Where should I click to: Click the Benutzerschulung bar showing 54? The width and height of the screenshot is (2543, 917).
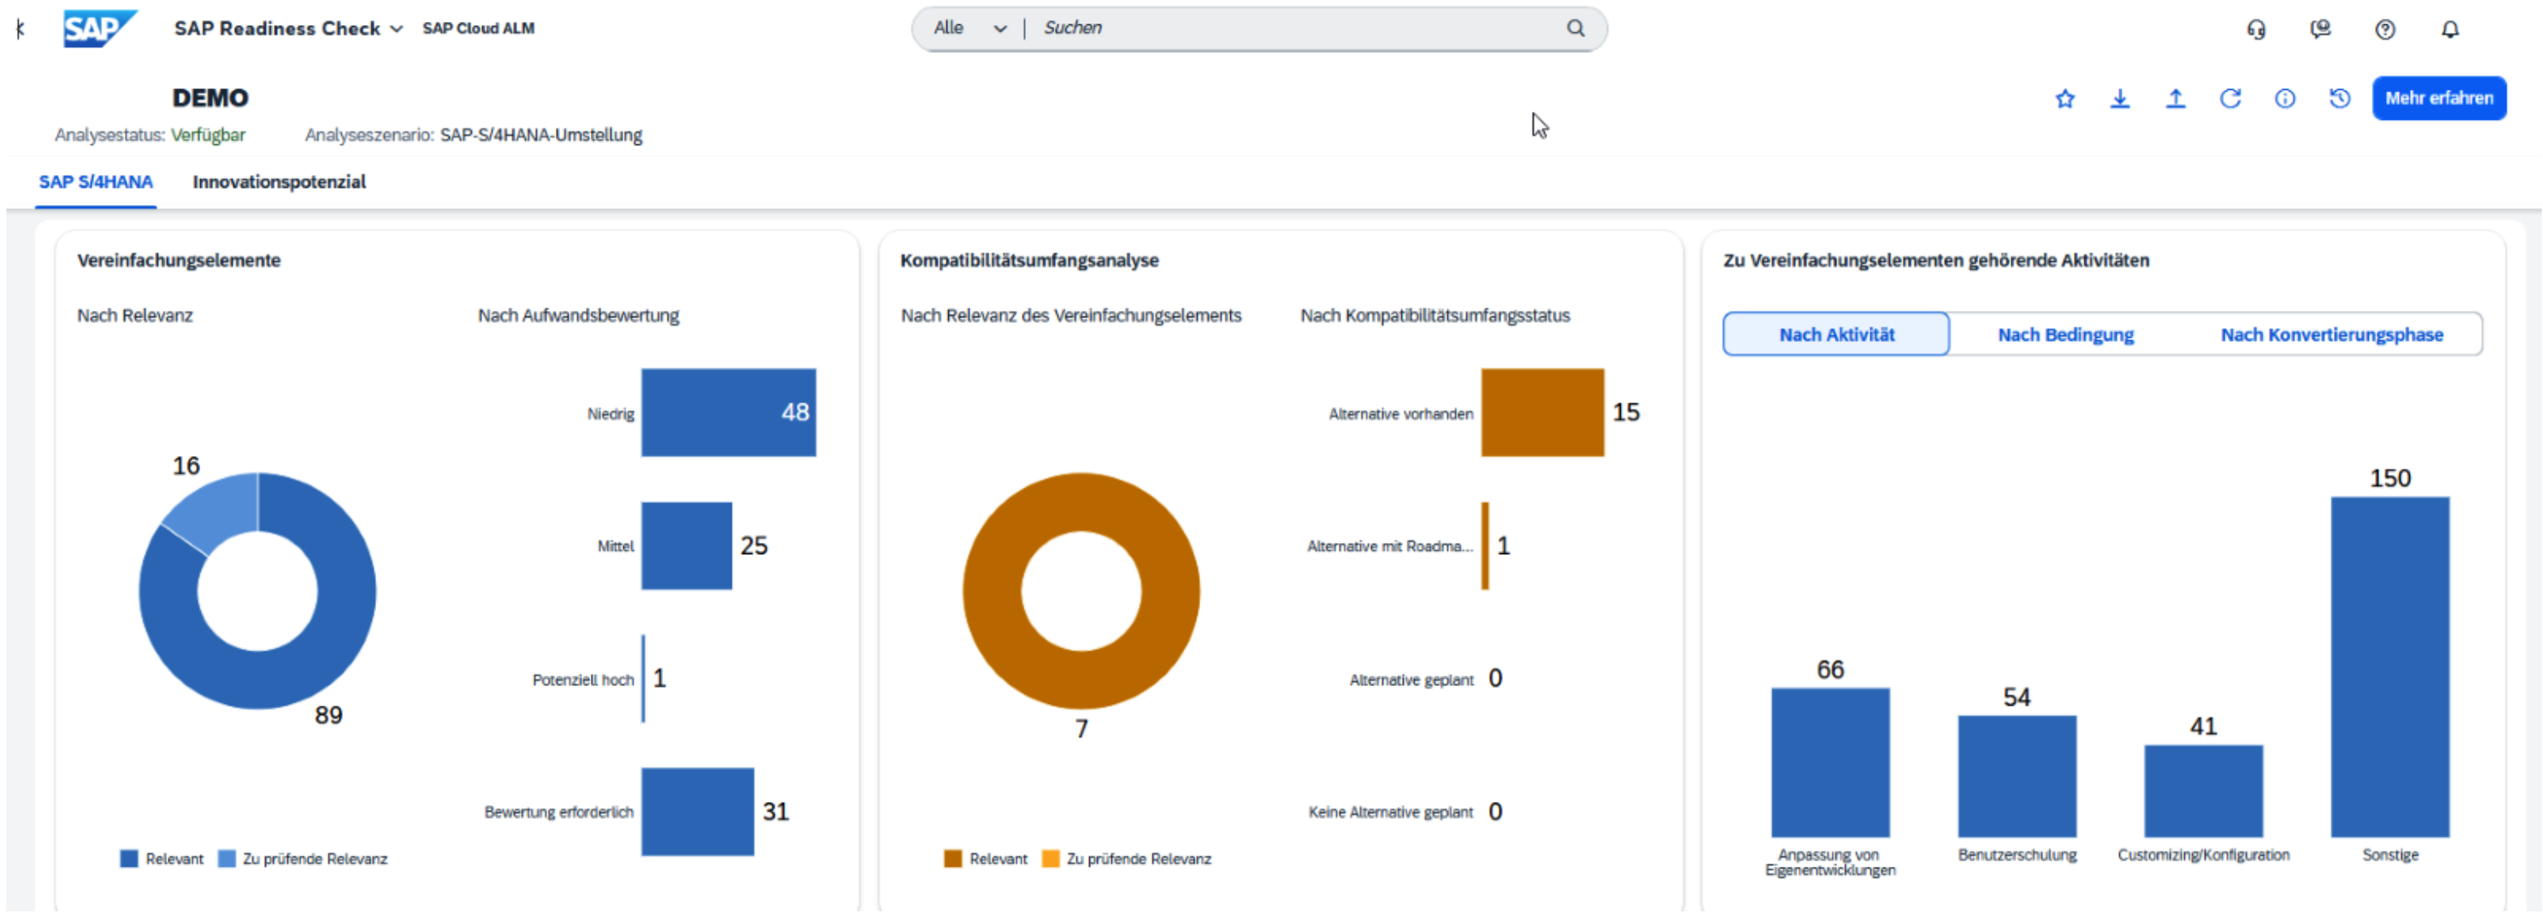click(x=2018, y=777)
